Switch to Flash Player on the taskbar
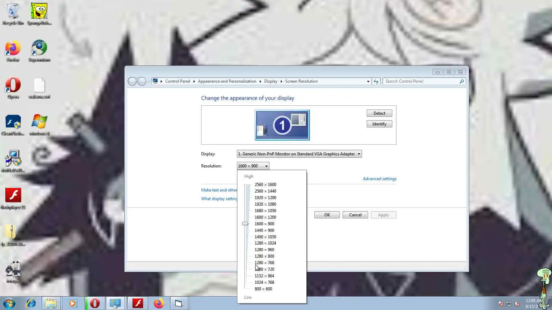This screenshot has width=552, height=310. tap(138, 303)
